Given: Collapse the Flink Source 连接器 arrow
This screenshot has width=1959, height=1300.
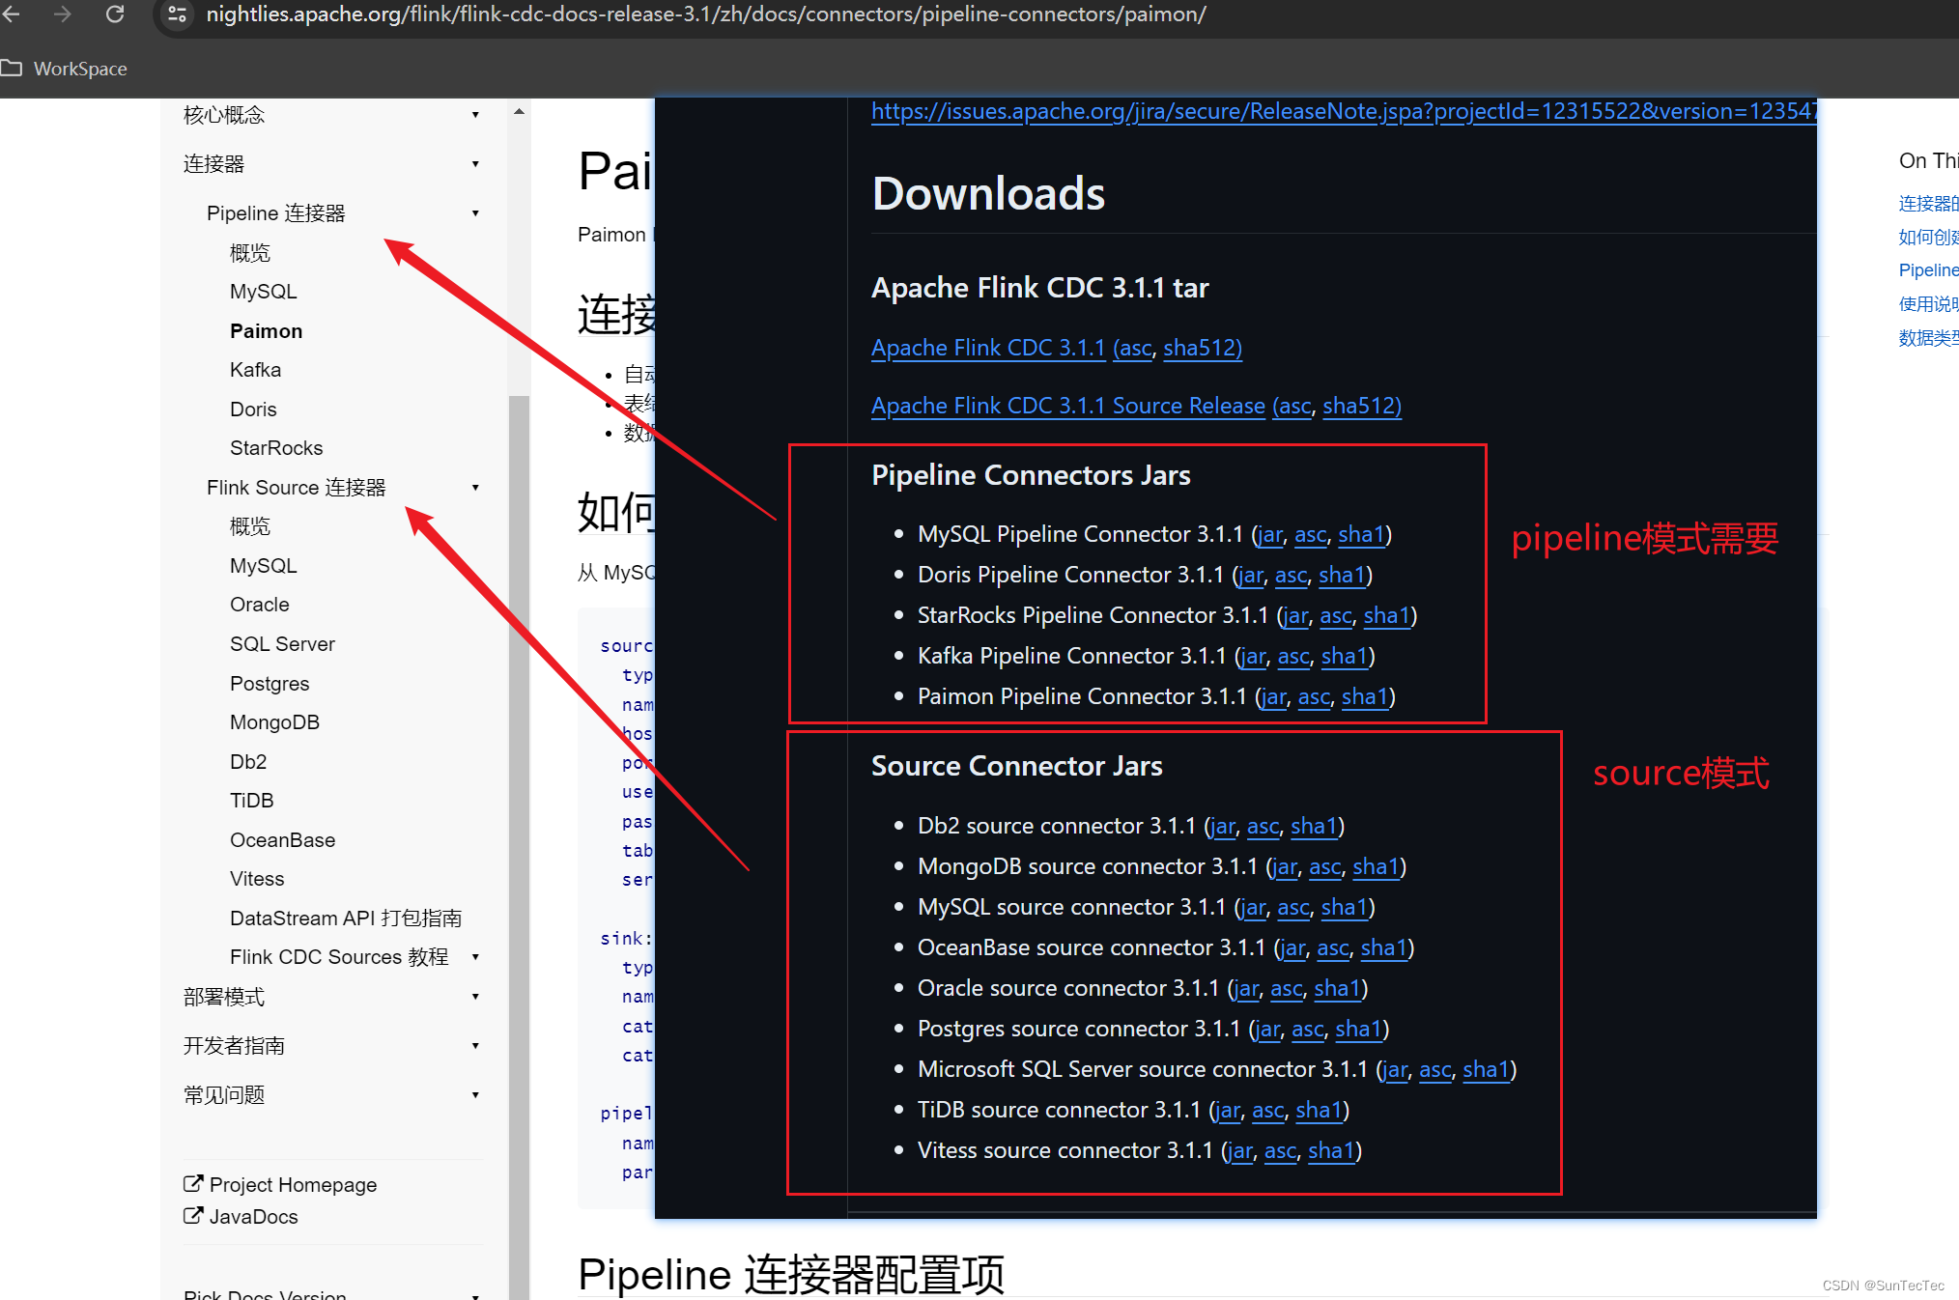Looking at the screenshot, I should (475, 488).
